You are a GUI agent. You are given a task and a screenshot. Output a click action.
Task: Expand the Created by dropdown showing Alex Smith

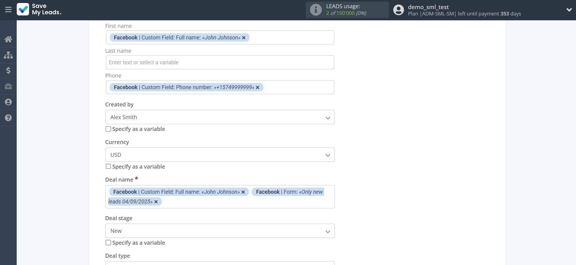(x=220, y=117)
